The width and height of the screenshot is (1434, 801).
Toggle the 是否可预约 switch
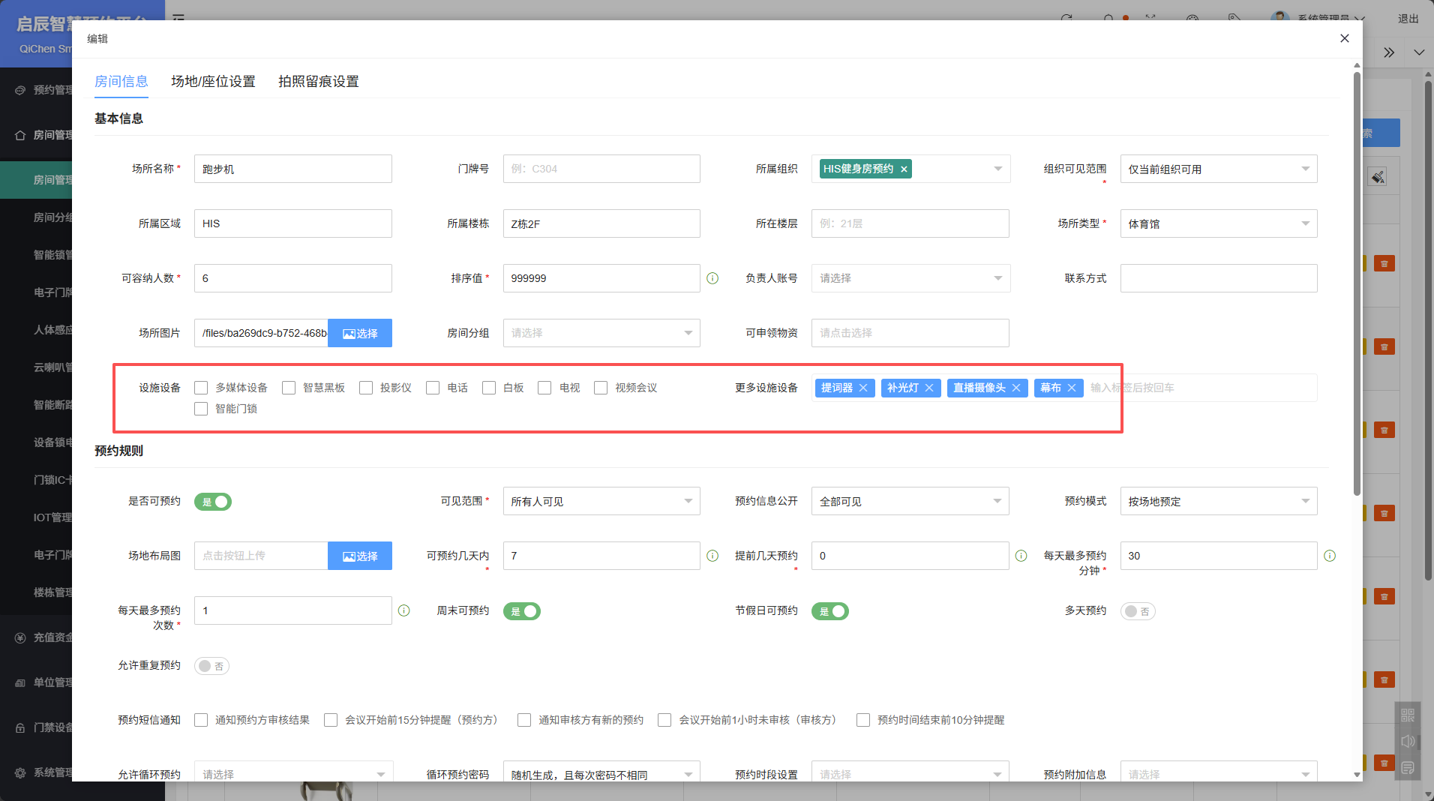click(x=213, y=502)
